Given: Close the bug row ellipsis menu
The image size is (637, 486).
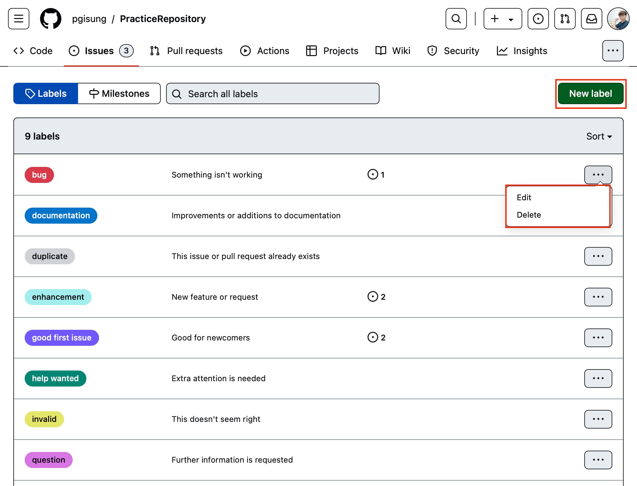Looking at the screenshot, I should click(x=598, y=175).
